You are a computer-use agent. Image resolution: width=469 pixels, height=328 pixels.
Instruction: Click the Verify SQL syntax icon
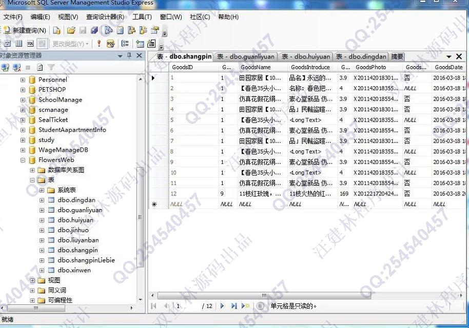click(x=110, y=44)
